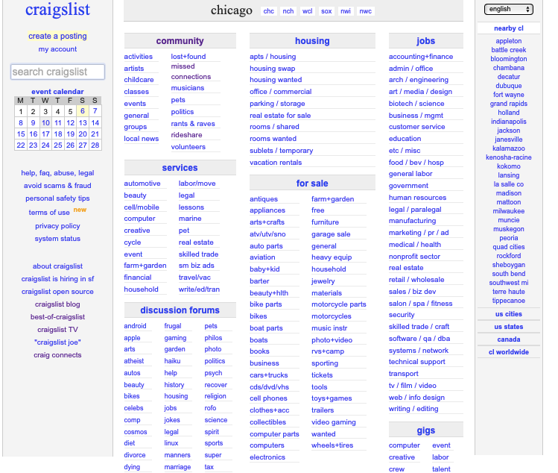Open the for sale section heading

click(312, 184)
